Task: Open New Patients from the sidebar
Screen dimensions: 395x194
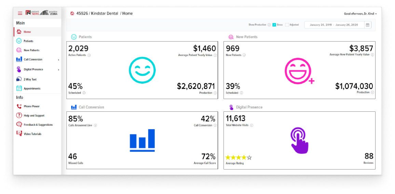Action: click(x=38, y=50)
